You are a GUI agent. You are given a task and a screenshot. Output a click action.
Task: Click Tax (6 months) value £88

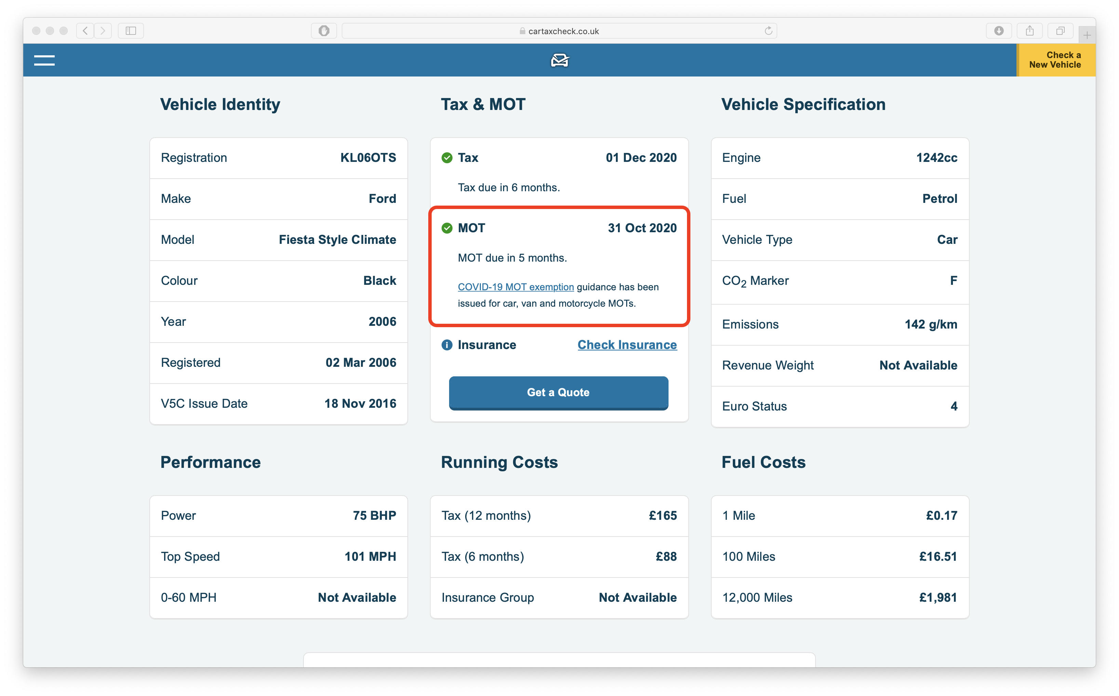(x=666, y=557)
